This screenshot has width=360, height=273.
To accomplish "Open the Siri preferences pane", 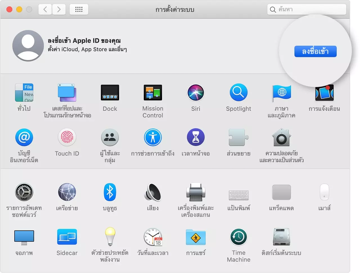I will point(196,93).
